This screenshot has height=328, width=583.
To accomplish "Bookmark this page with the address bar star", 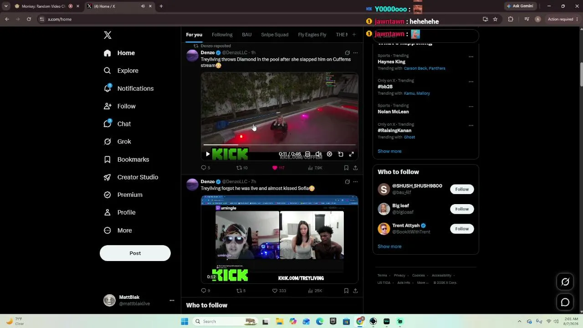I will pyautogui.click(x=495, y=19).
